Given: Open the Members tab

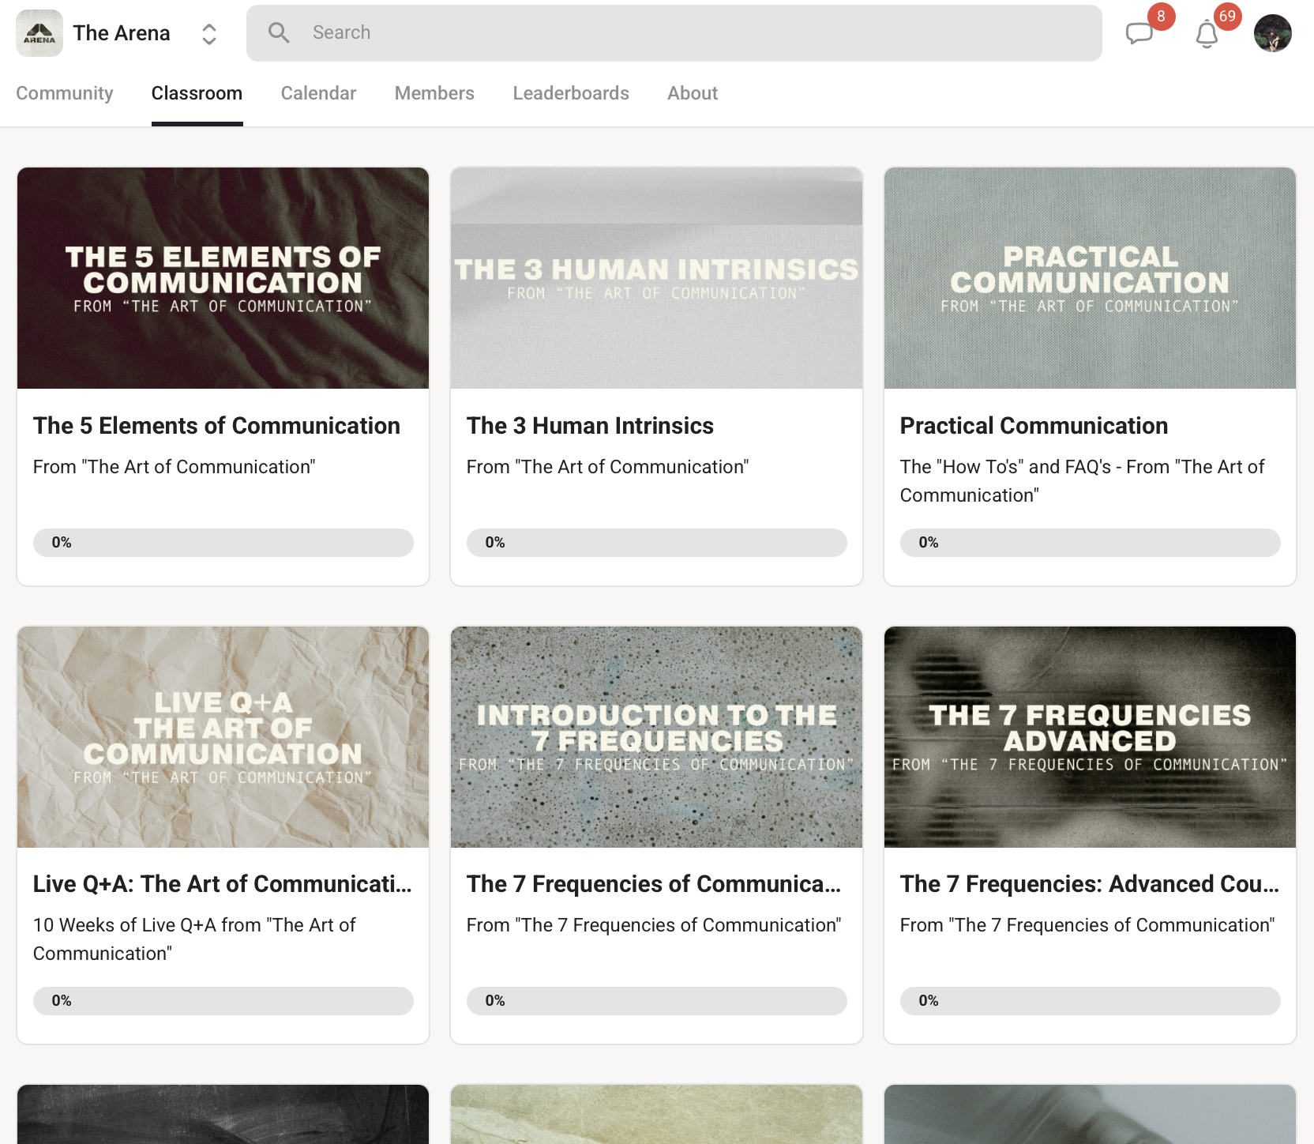Looking at the screenshot, I should pyautogui.click(x=434, y=93).
